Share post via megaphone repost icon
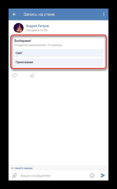117x189 pixels. (32, 76)
